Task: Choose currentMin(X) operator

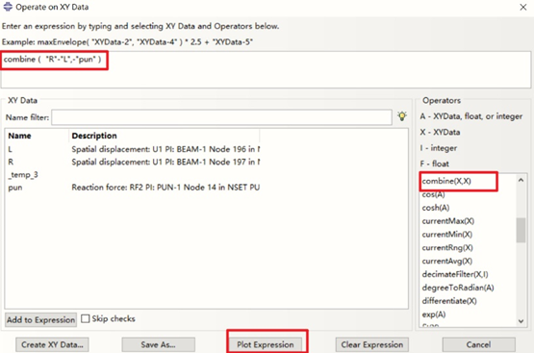Action: click(x=447, y=234)
